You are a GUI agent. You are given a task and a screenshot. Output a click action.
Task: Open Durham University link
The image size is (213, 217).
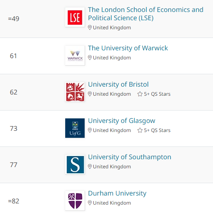[117, 193]
